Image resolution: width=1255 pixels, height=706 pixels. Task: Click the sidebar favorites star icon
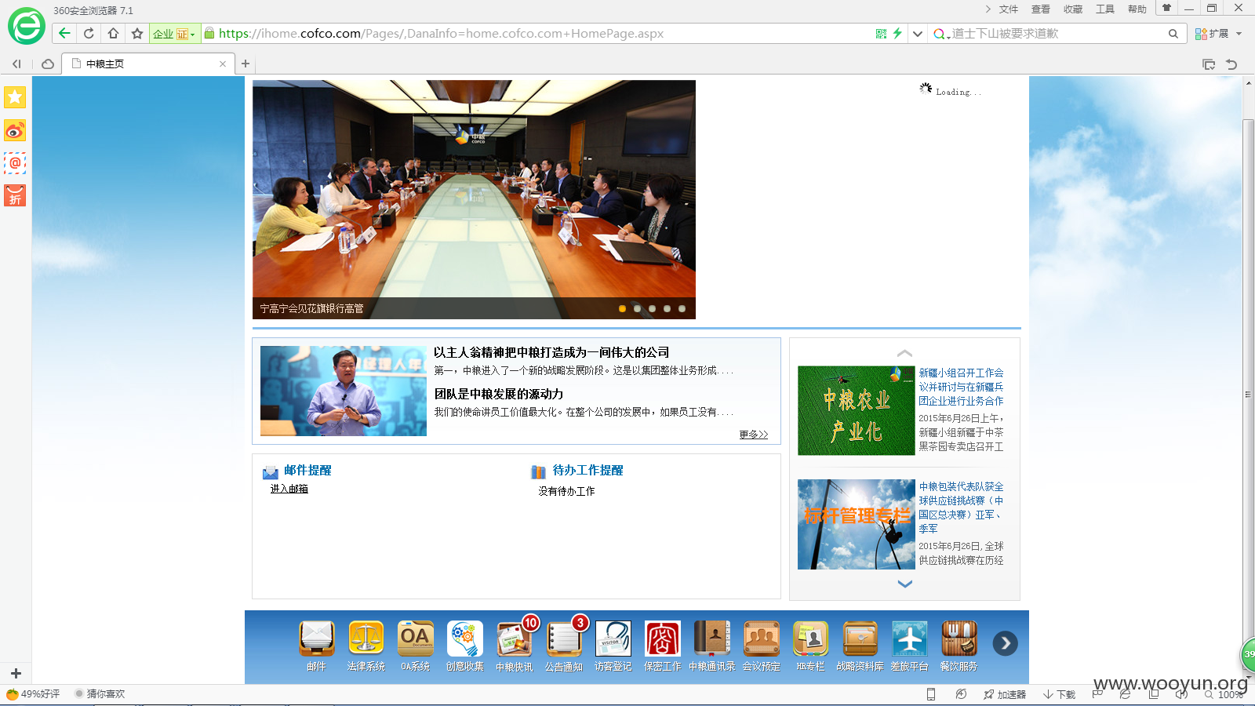click(15, 97)
